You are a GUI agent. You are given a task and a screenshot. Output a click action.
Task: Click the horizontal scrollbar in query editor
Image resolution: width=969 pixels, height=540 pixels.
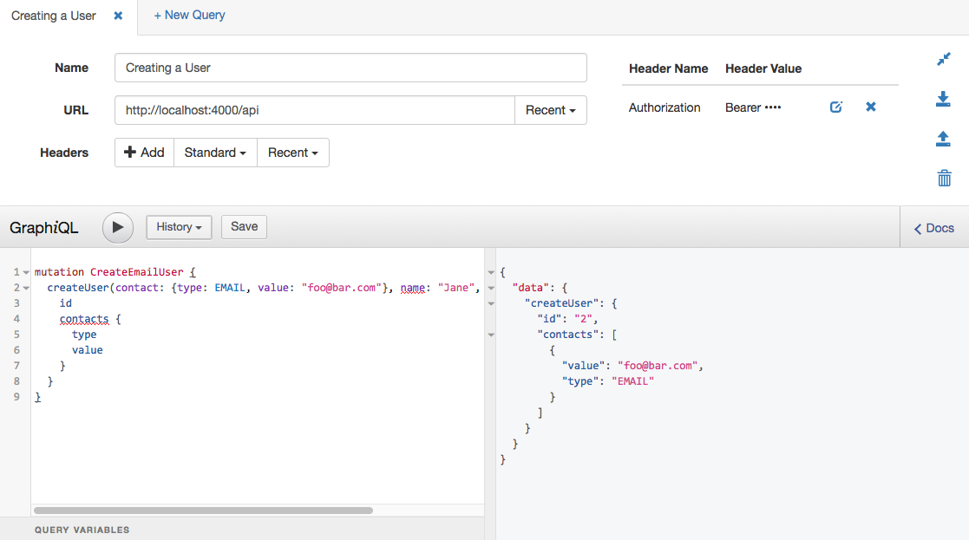coord(203,511)
